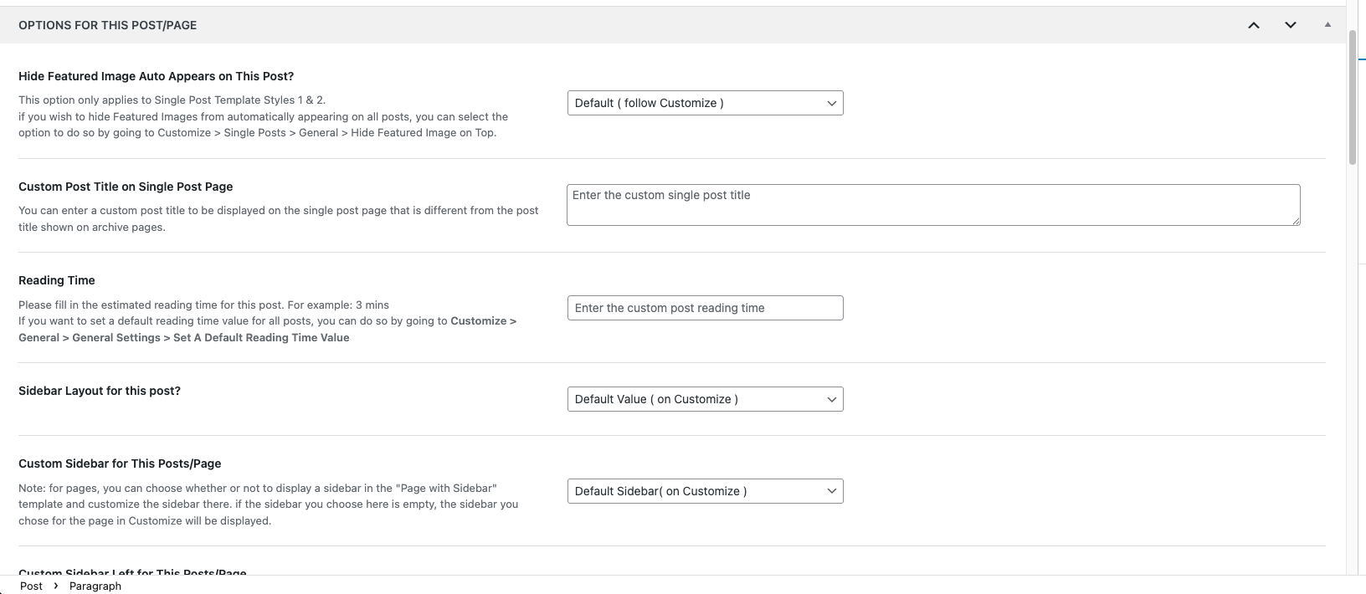The image size is (1366, 594).
Task: Click the breadcrumb separator chevron after Post
Action: 55,586
